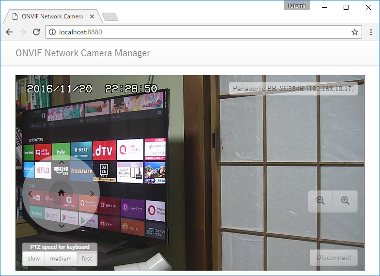
Task: Zoom in the camera view
Action: (345, 201)
